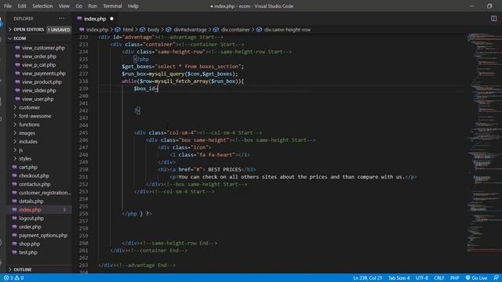Open view_p_cat.php file
Screen dimensions: 502x282
coord(38,65)
